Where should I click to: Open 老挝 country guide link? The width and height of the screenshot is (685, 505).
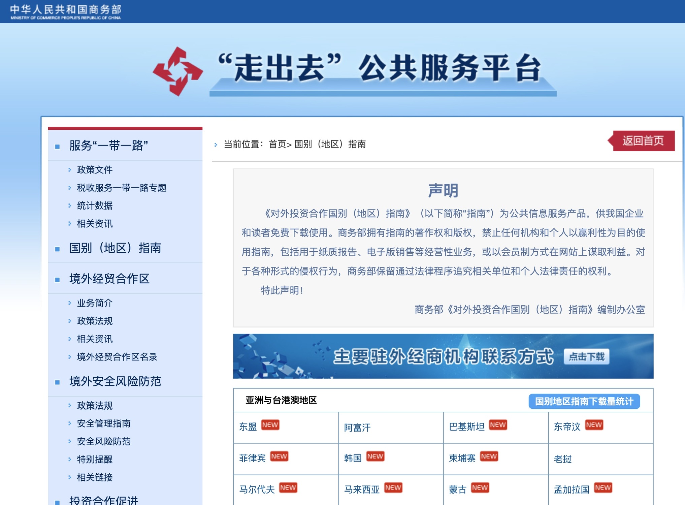click(x=563, y=459)
